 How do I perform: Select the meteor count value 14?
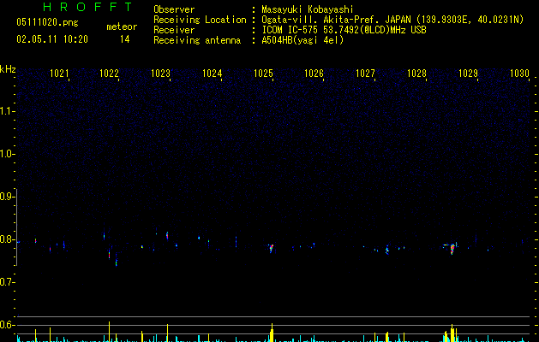click(125, 39)
